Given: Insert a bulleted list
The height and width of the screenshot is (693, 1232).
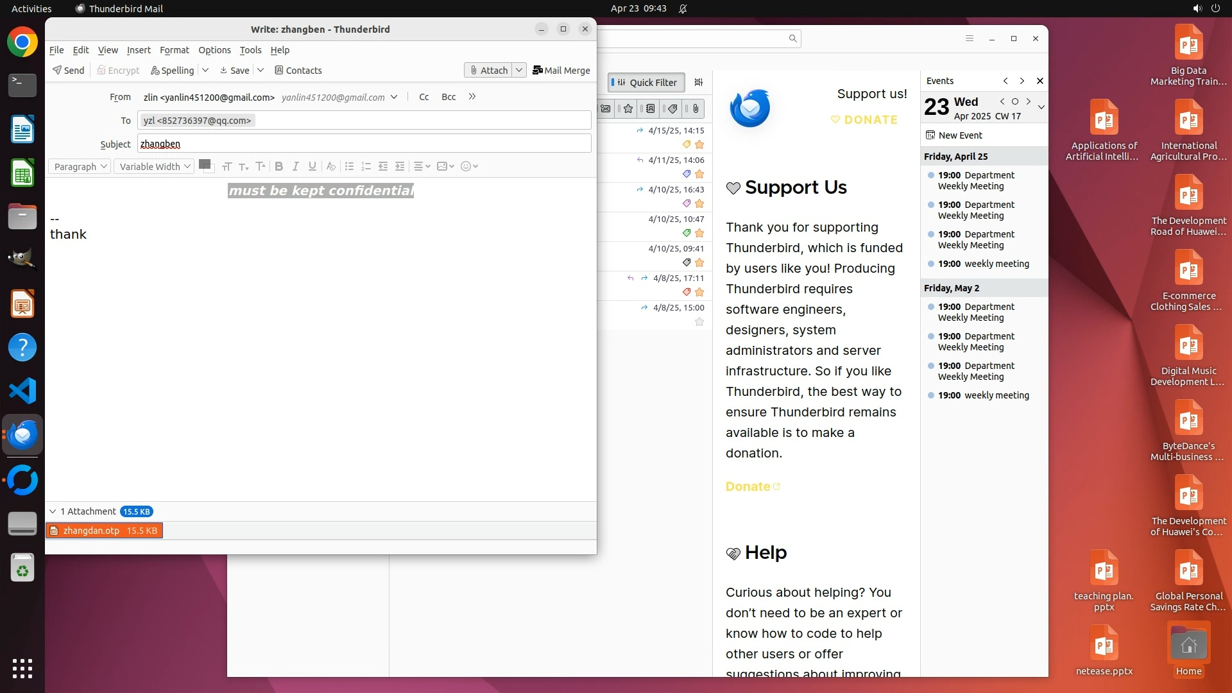Looking at the screenshot, I should tap(349, 166).
